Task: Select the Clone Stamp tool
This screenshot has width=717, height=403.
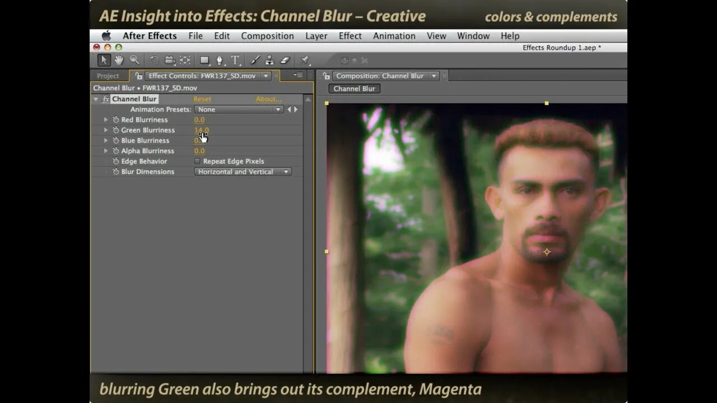Action: click(x=269, y=60)
